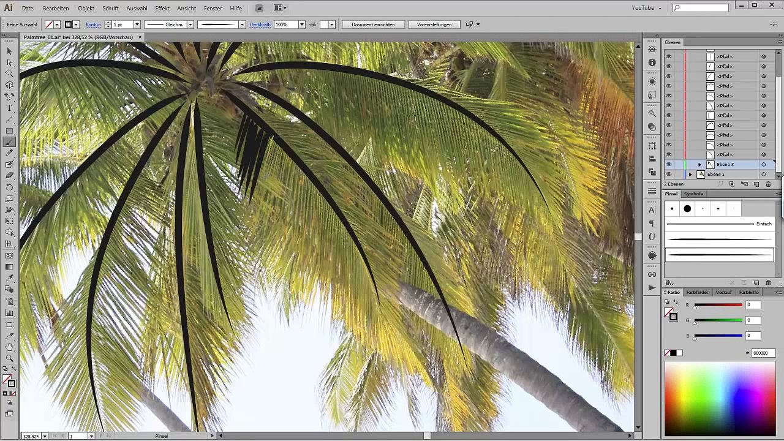
Task: Select the Eyedropper tool
Action: [x=9, y=279]
